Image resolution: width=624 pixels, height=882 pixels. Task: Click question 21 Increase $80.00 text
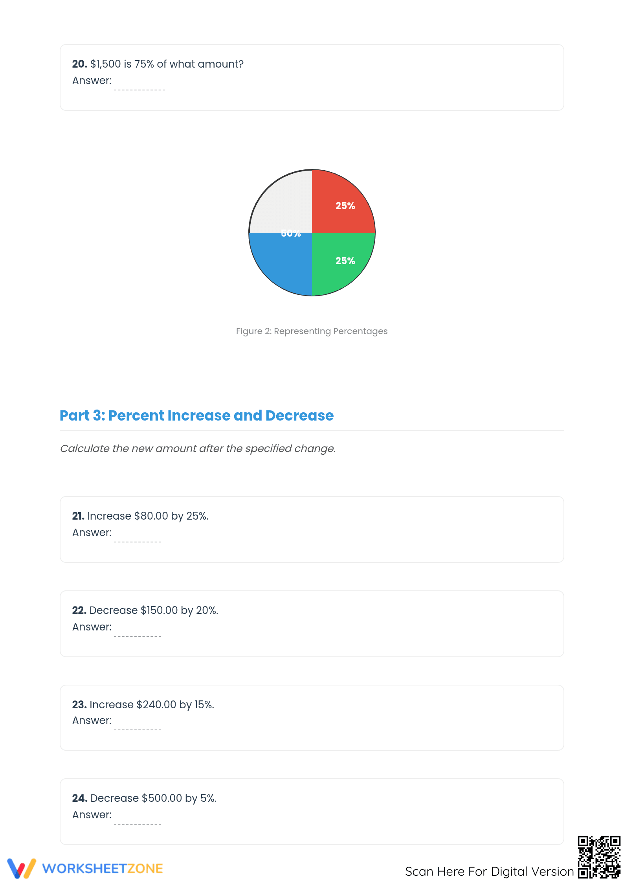pyautogui.click(x=140, y=516)
